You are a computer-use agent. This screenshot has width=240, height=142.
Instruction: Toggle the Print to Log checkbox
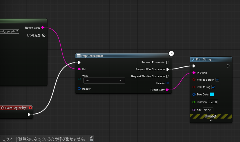click(x=213, y=87)
